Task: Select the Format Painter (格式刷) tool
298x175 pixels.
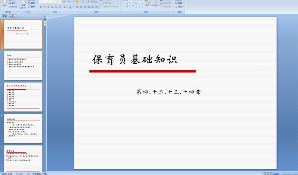Action: pyautogui.click(x=13, y=7)
